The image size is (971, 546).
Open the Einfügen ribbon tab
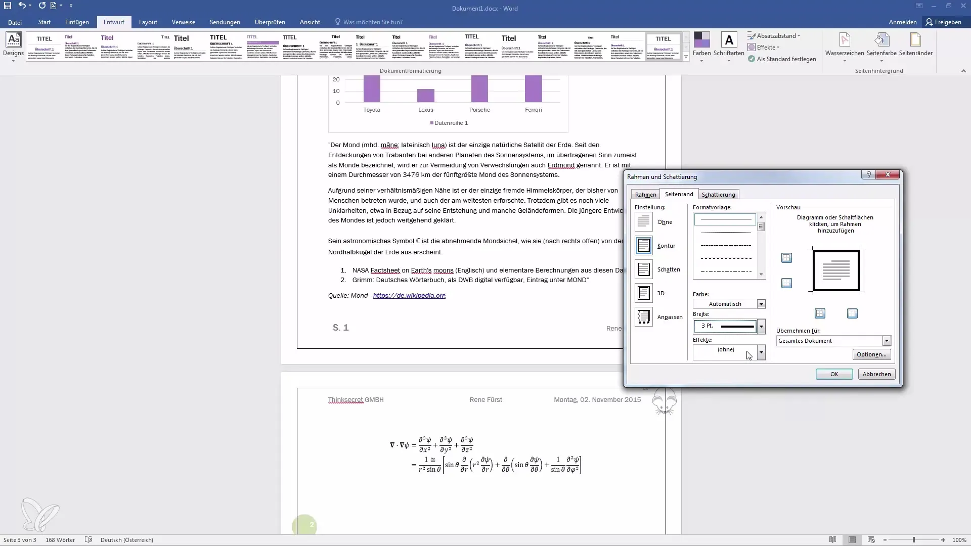[x=77, y=22]
